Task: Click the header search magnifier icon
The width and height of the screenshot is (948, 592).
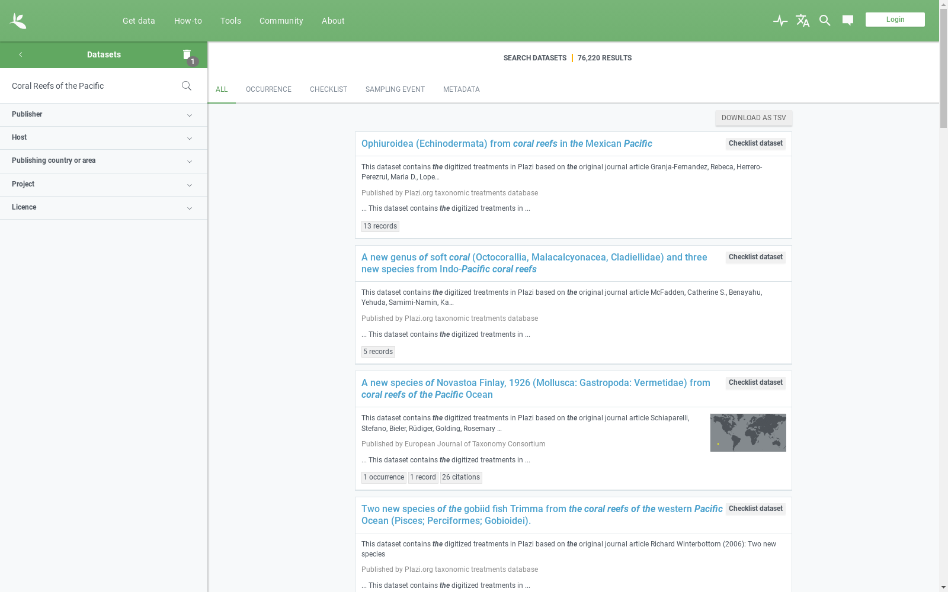Action: [825, 21]
